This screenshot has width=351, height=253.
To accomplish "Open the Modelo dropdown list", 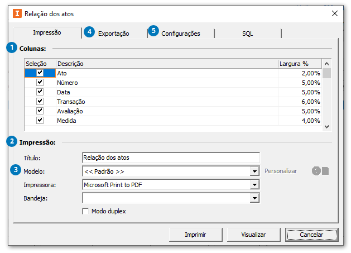I will coord(254,171).
